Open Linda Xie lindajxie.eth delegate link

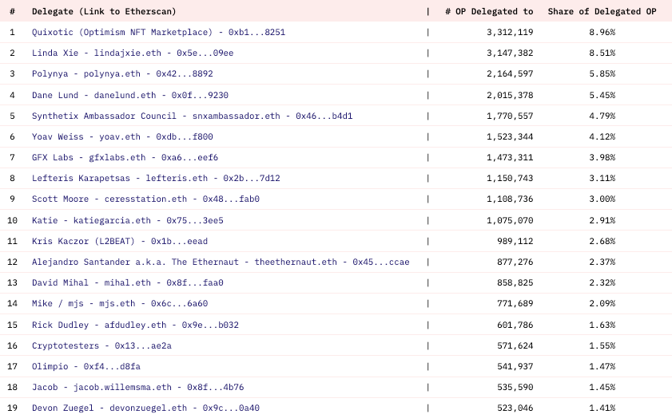tap(133, 53)
